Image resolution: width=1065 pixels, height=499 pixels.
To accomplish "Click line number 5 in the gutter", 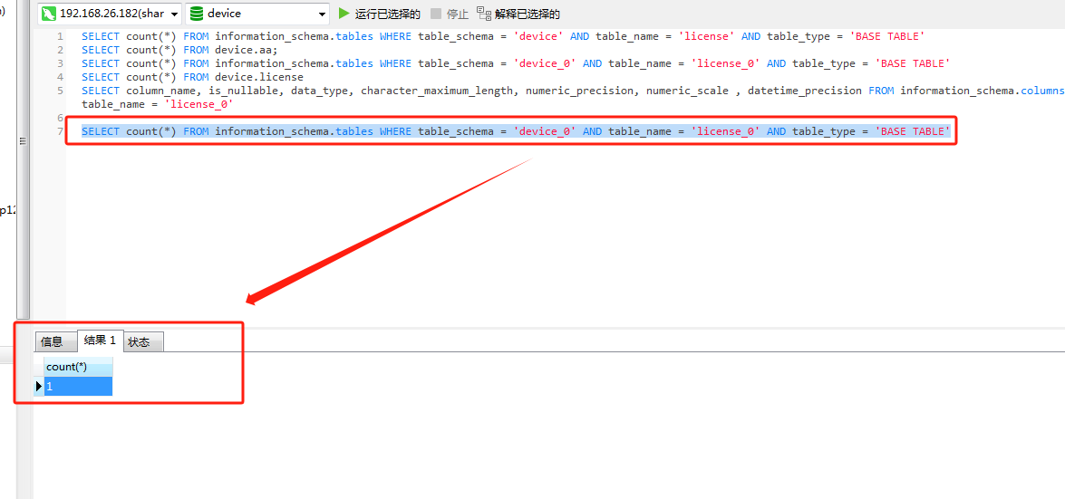I will click(61, 91).
